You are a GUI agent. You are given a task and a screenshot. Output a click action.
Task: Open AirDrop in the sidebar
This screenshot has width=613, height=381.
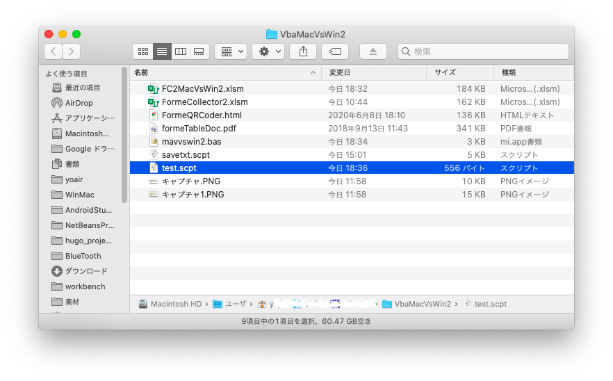[79, 103]
